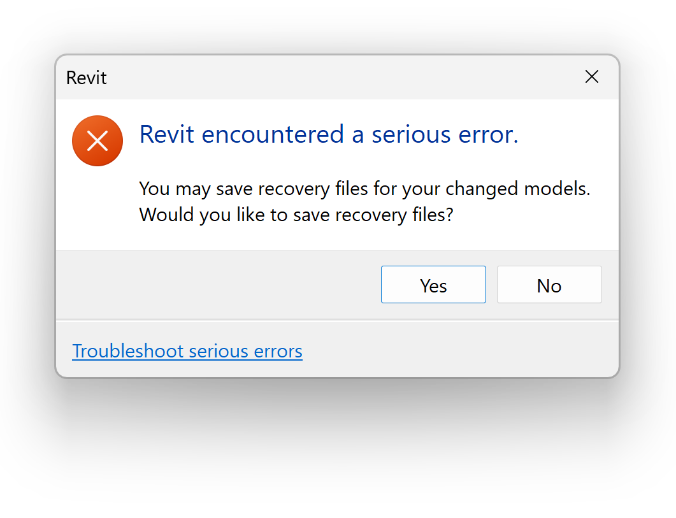Click the word "Revit" in the blue heading
The width and height of the screenshot is (676, 518).
click(x=166, y=134)
